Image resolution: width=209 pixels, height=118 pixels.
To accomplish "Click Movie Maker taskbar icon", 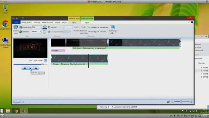I will point(24,111).
